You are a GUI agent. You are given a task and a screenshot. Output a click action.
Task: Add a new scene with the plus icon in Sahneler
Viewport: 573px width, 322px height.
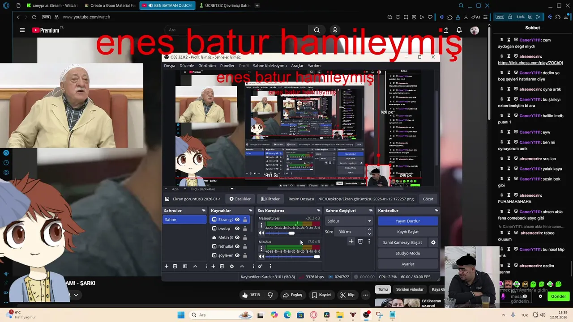point(167,266)
